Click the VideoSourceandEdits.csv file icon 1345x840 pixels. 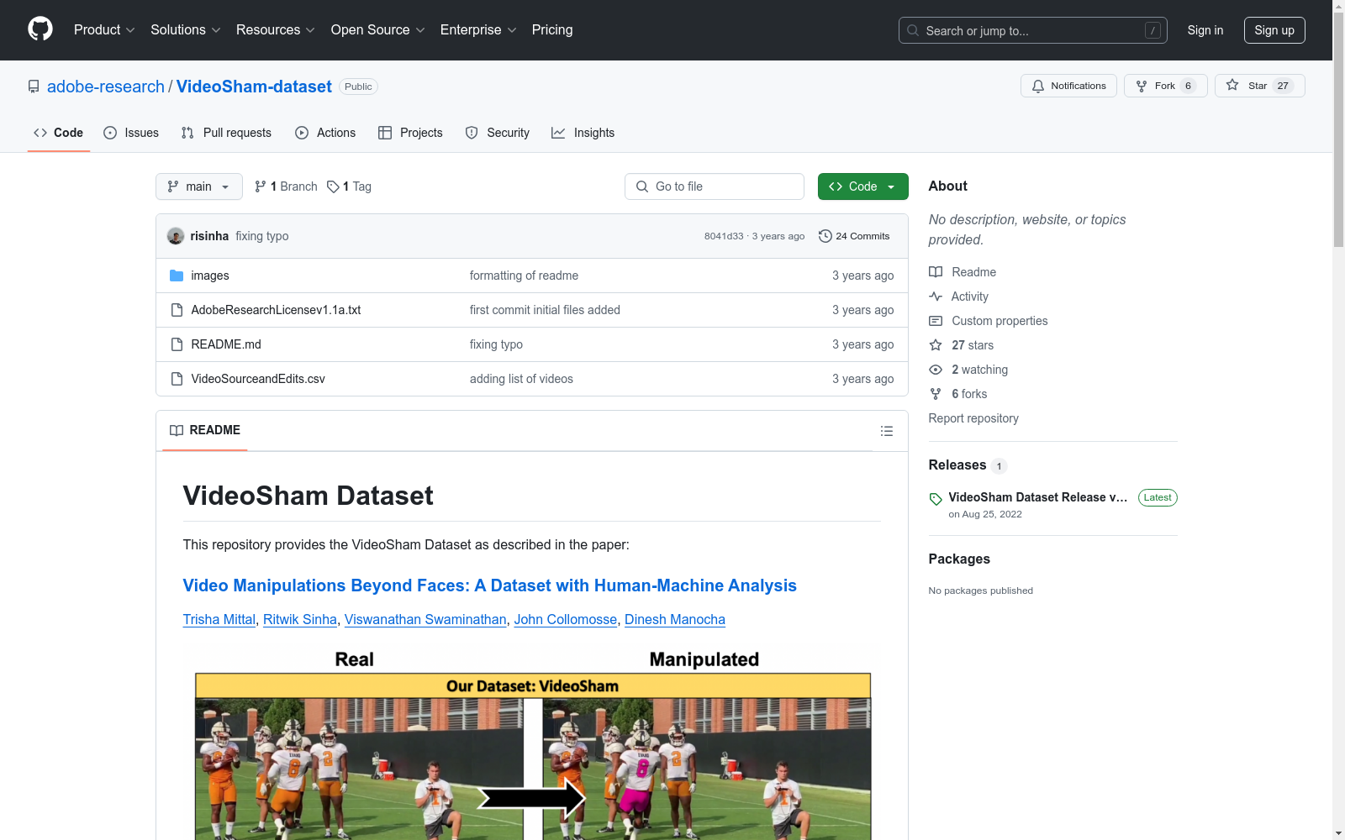177,379
